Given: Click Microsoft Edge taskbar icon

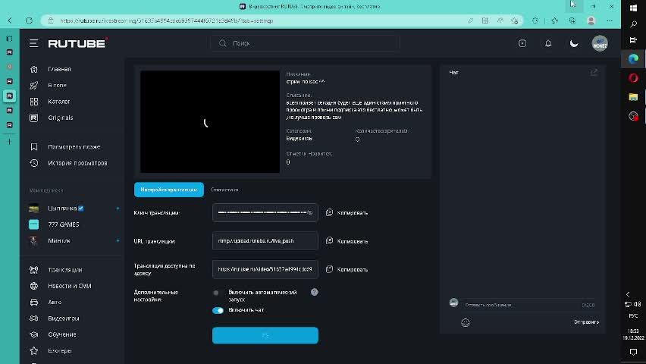Looking at the screenshot, I should point(633,58).
